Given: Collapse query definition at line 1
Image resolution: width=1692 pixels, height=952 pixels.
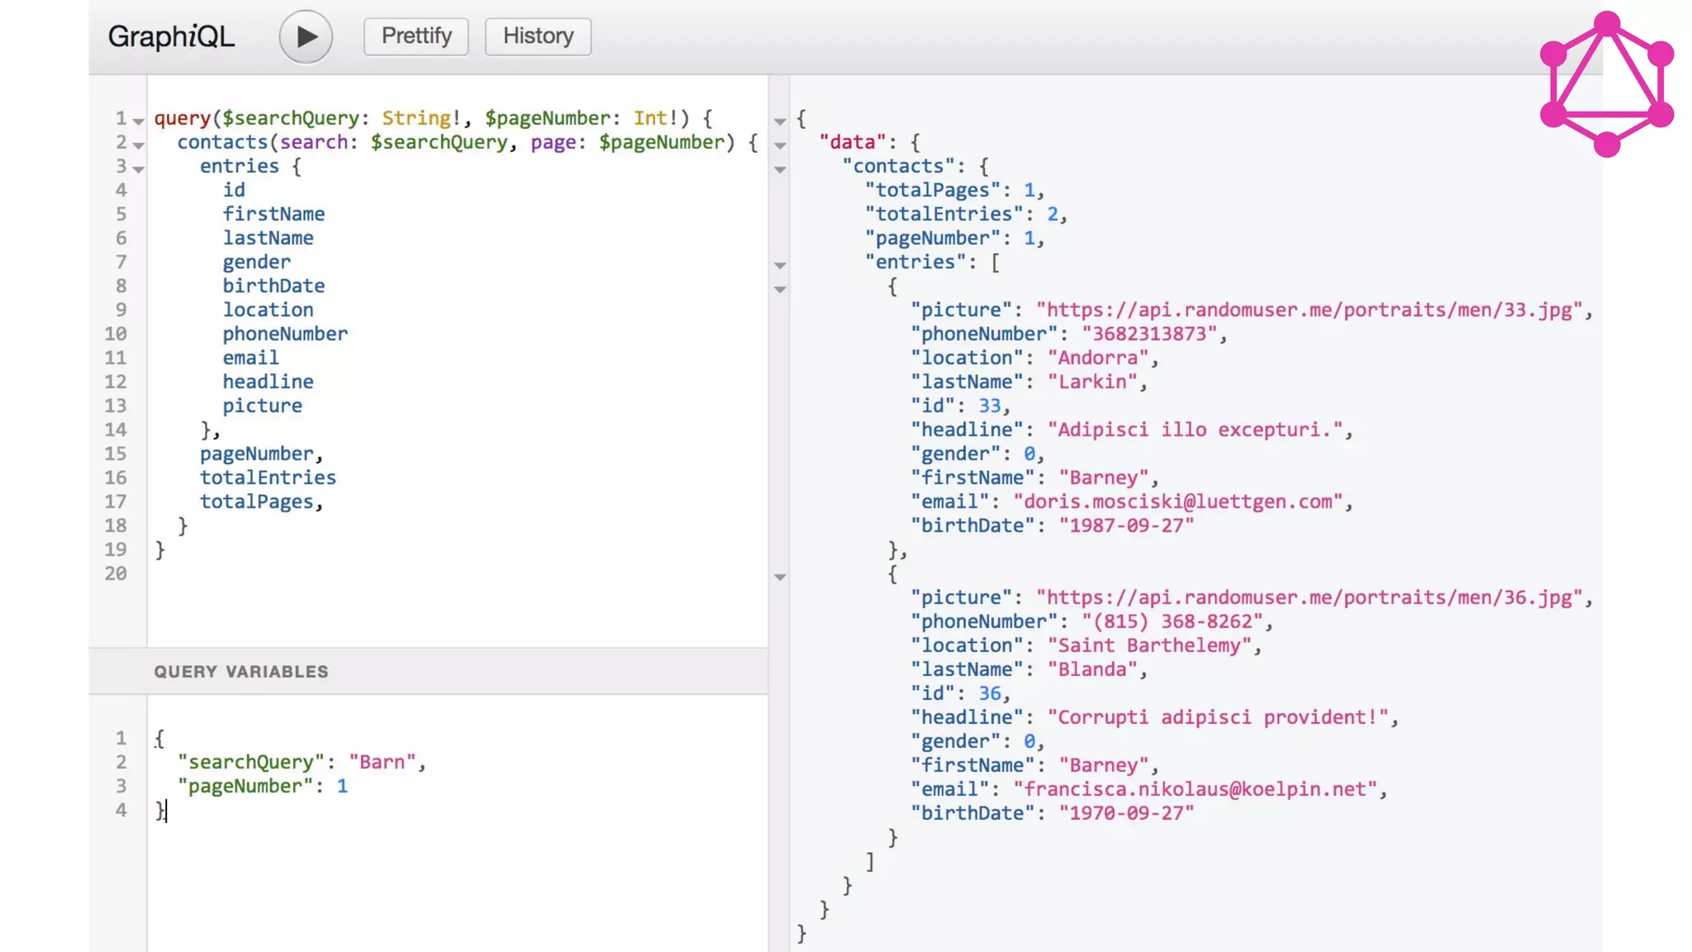Looking at the screenshot, I should (x=139, y=121).
